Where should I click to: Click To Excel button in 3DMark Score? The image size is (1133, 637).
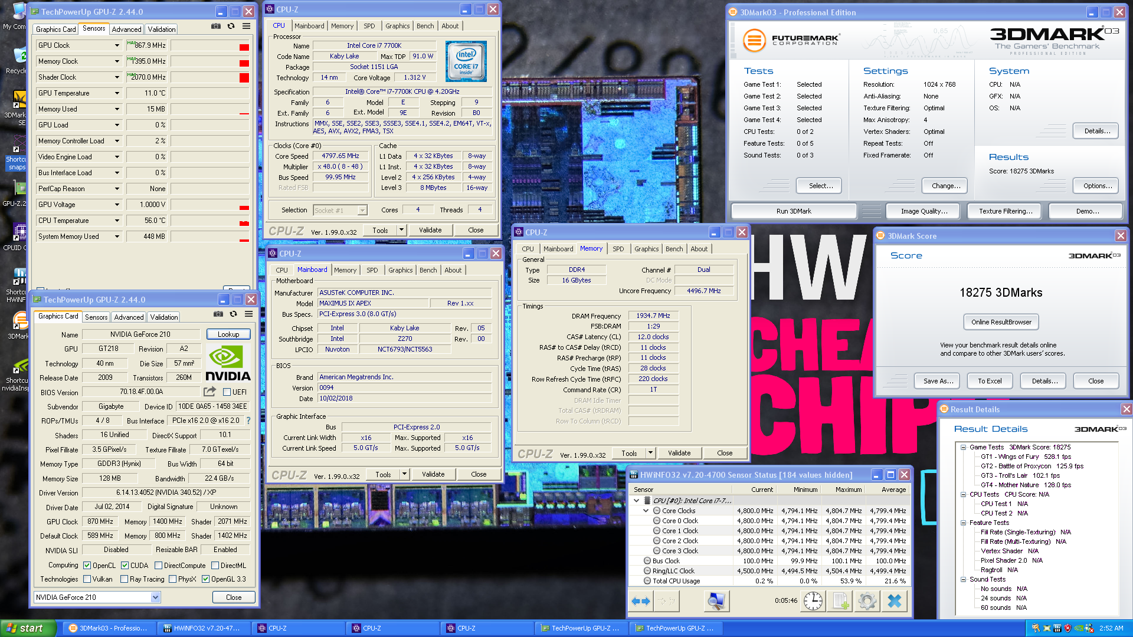pyautogui.click(x=990, y=381)
